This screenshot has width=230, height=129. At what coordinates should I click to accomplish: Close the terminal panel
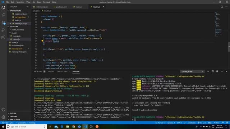[226, 71]
